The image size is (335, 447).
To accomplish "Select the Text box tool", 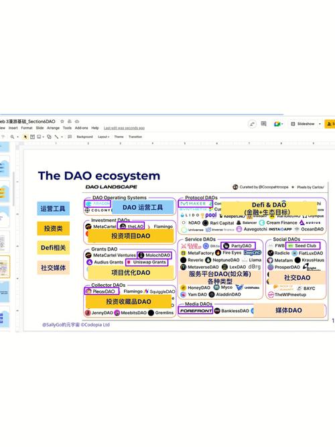I will (x=33, y=137).
